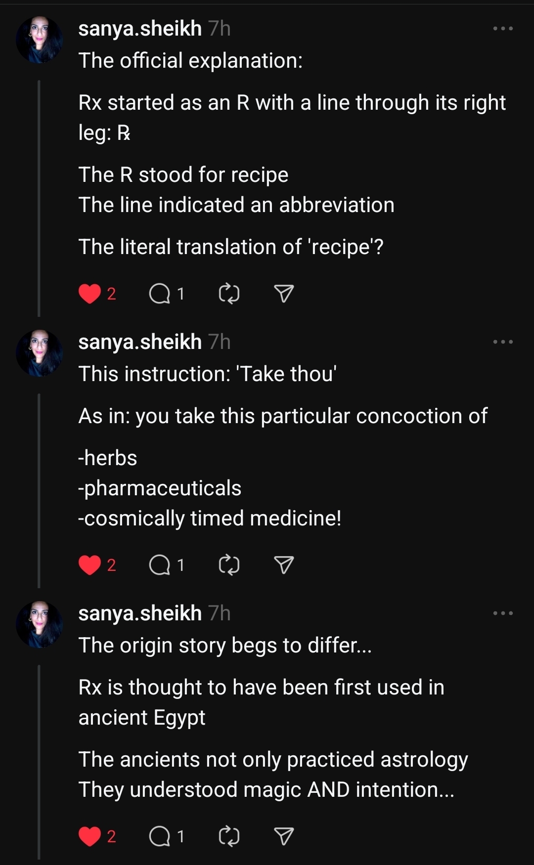This screenshot has width=534, height=865.
Task: Open three-dot menu on 'Take thou' post
Action: [503, 342]
